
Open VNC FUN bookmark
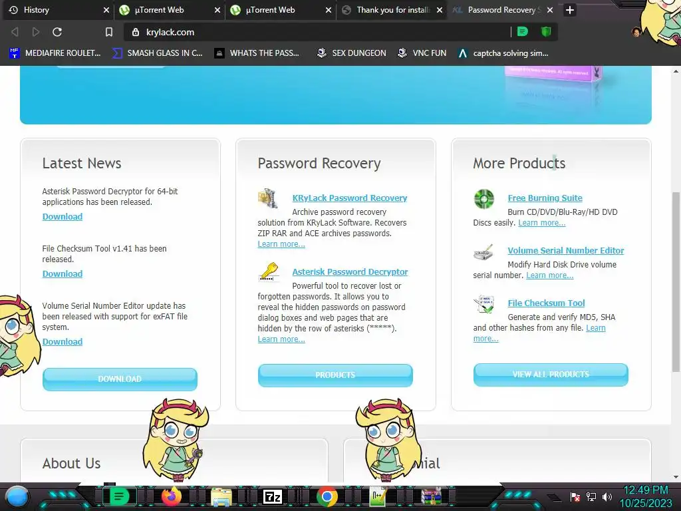[x=422, y=53]
